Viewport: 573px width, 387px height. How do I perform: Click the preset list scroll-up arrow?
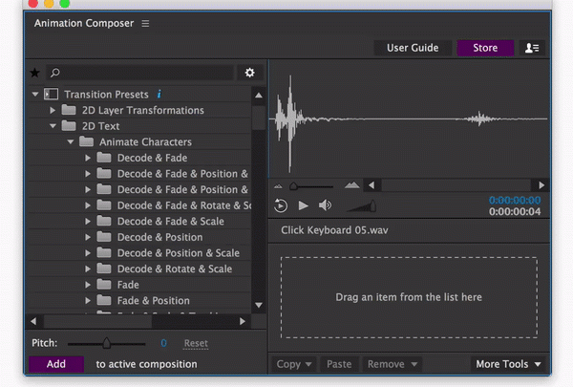pyautogui.click(x=259, y=96)
